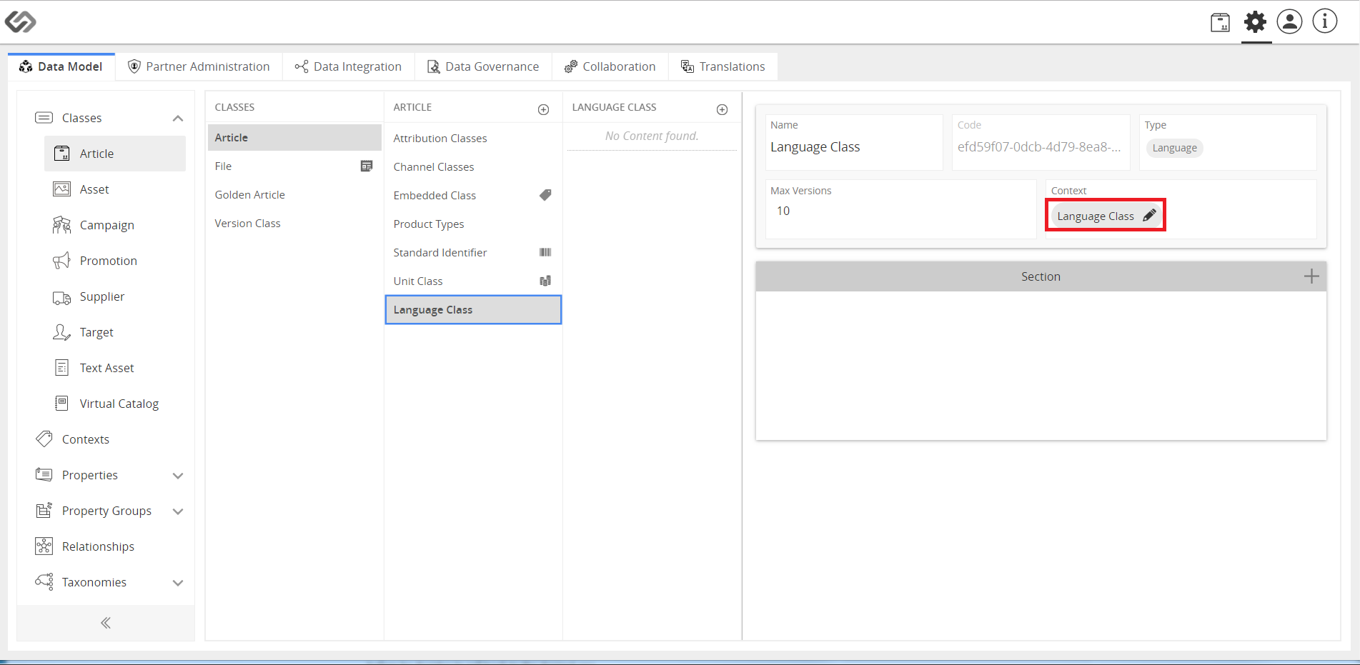Select Embedded Class row
This screenshot has height=665, width=1360.
473,195
